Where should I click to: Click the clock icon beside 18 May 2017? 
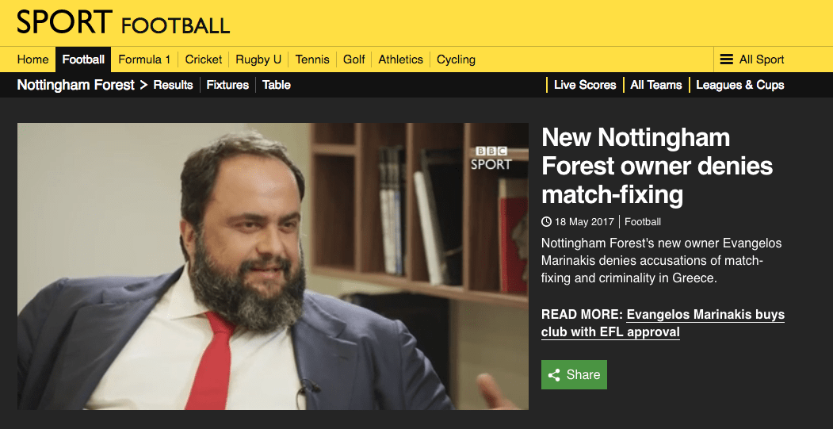(x=546, y=222)
